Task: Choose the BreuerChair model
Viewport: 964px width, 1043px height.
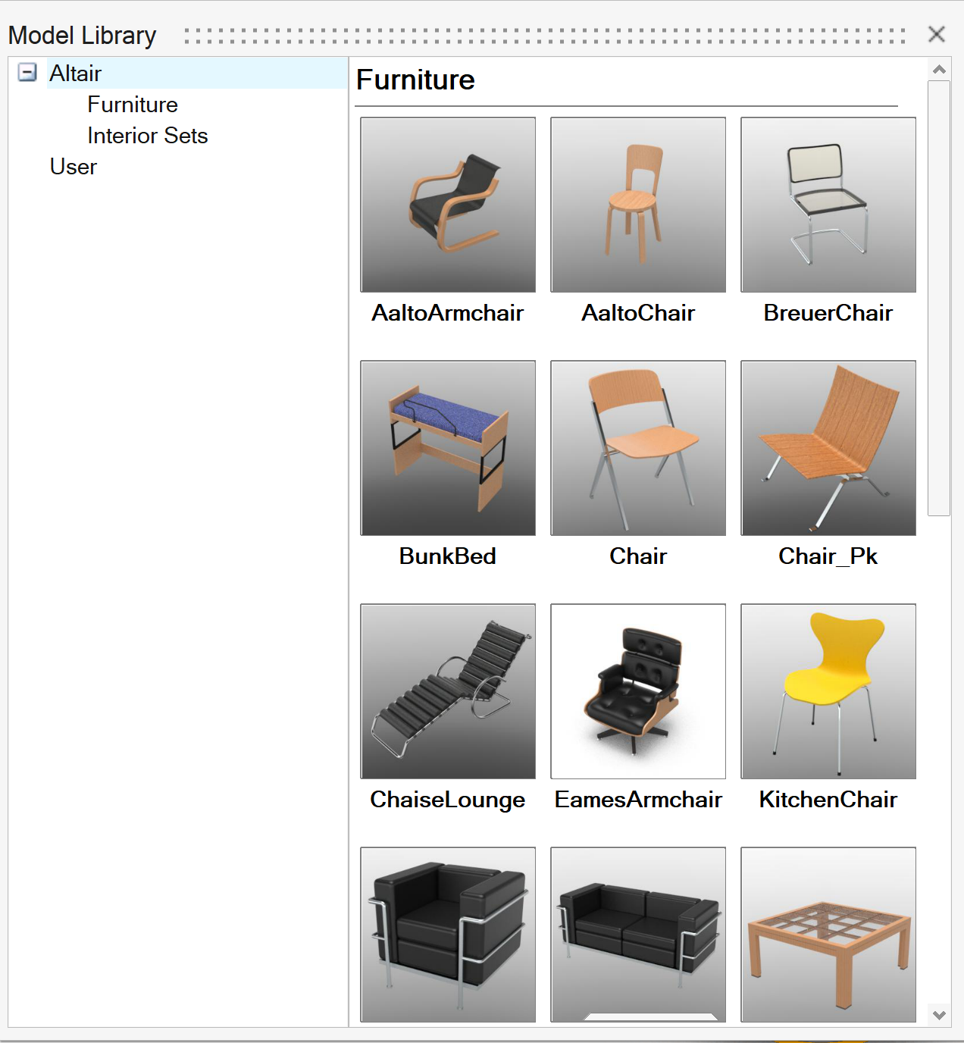Action: (x=828, y=205)
